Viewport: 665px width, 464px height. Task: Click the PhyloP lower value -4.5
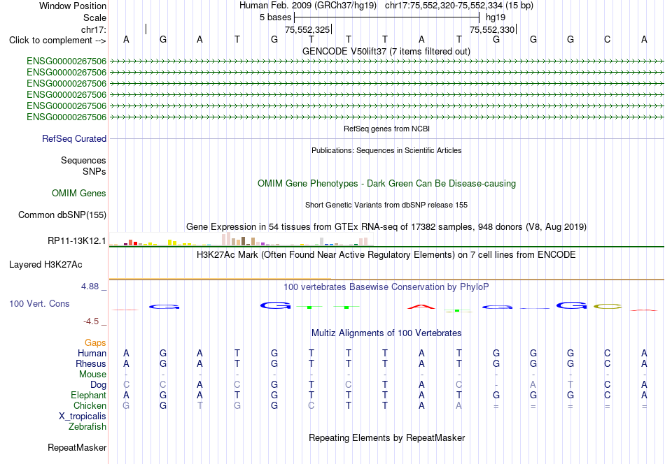(x=91, y=321)
